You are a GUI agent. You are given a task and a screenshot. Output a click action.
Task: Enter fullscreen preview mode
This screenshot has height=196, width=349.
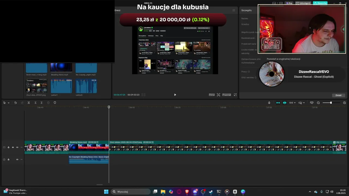click(x=235, y=95)
